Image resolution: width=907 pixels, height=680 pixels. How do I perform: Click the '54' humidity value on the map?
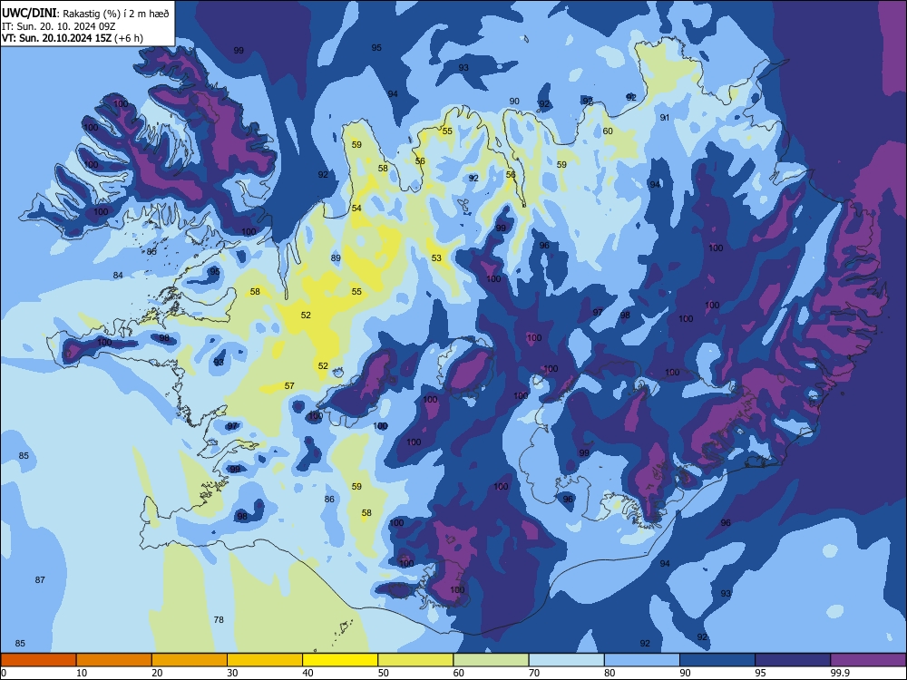point(356,209)
